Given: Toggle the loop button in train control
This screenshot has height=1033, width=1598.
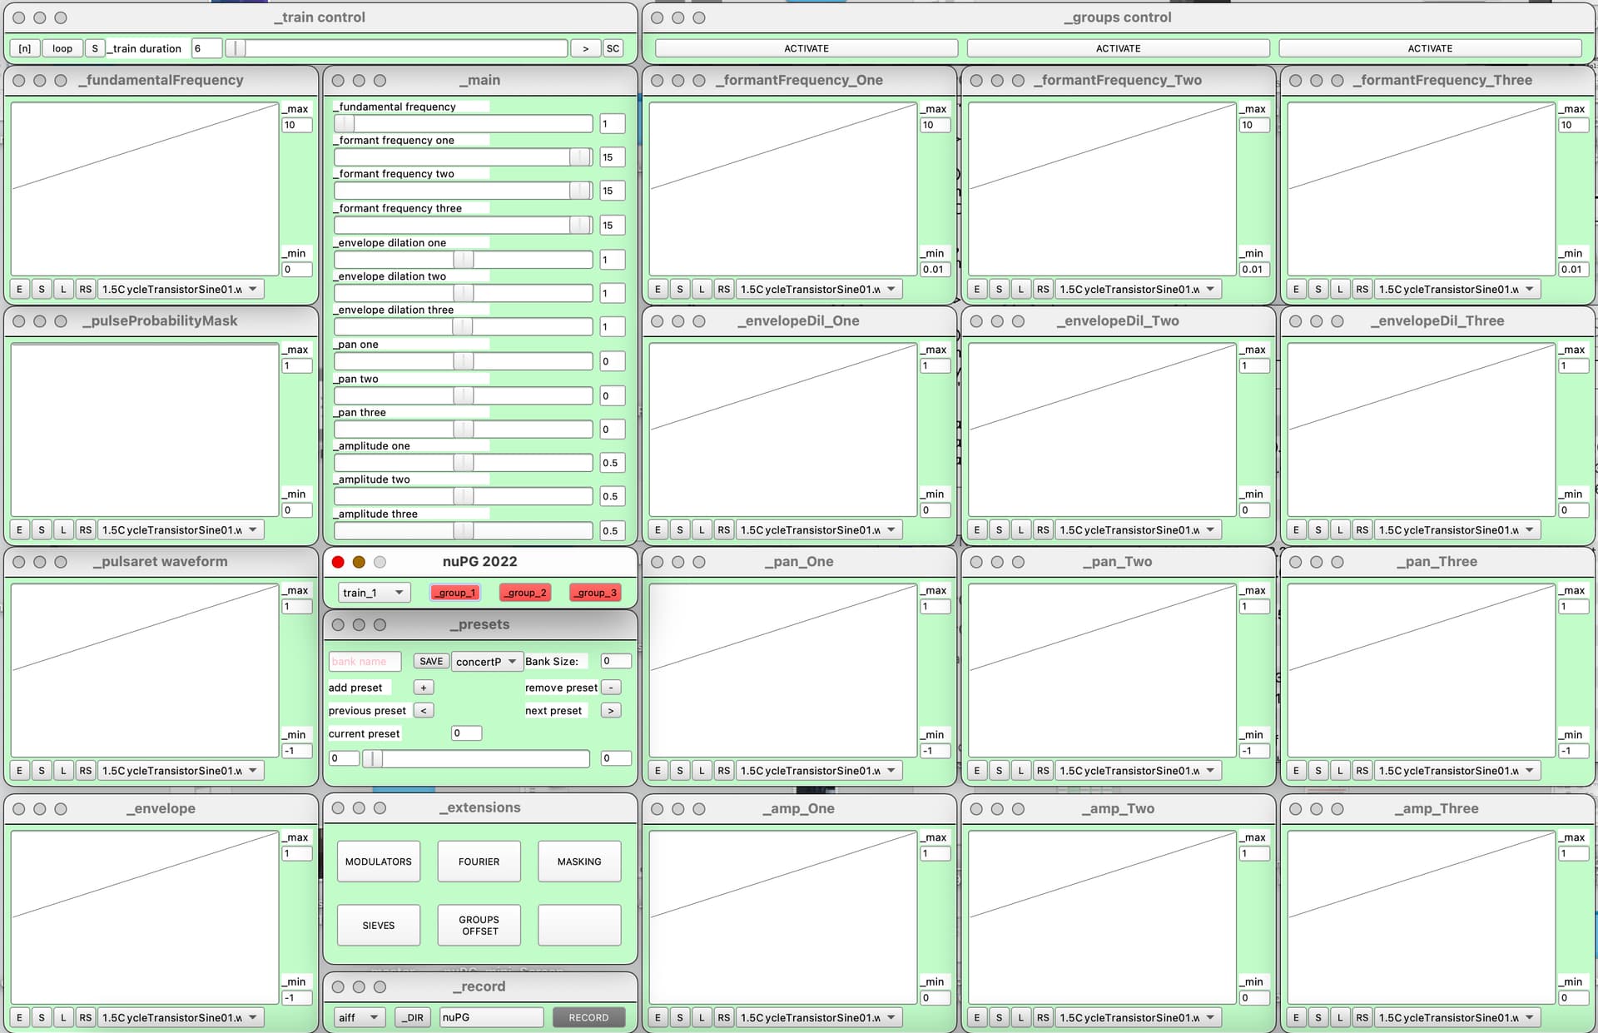Looking at the screenshot, I should [x=62, y=48].
